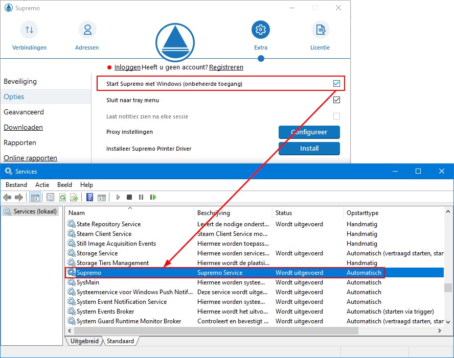This screenshot has width=454, height=358.
Task: Click the Pause service toolbar icon
Action: tap(141, 197)
